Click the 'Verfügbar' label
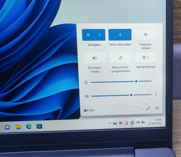This screenshot has height=157, width=181. click(94, 45)
